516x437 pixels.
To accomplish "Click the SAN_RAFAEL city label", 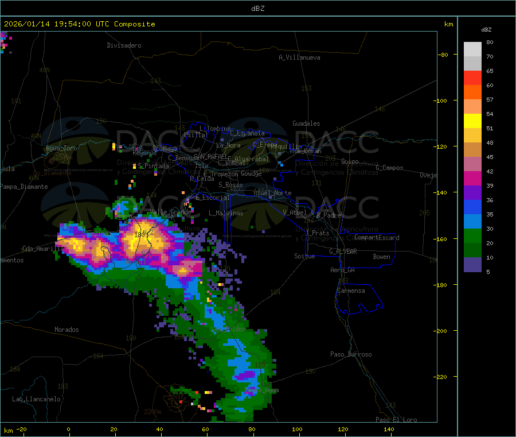I will 210,156.
